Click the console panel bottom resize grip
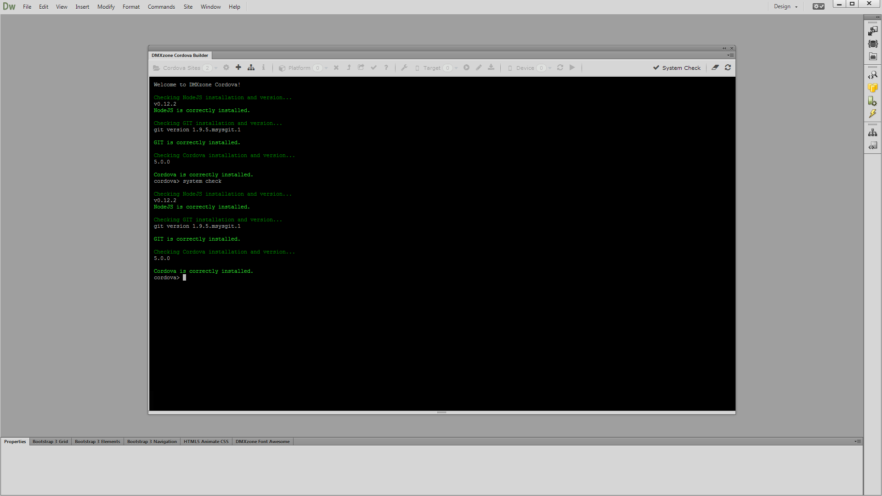The image size is (882, 496). [441, 412]
